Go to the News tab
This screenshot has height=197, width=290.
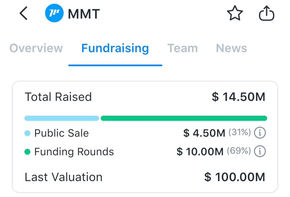tap(232, 48)
